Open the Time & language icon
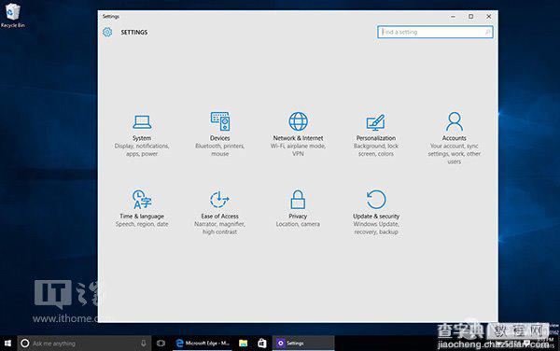The height and width of the screenshot is (351, 560). 142,199
